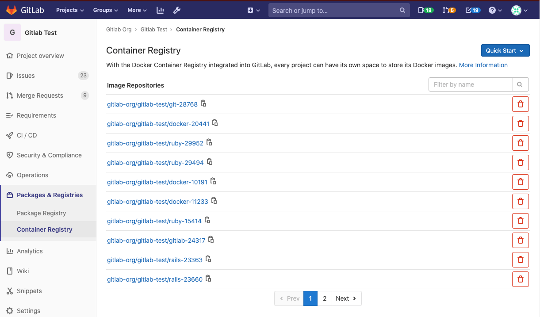540x317 pixels.
Task: Expand the help menu
Action: 495,10
